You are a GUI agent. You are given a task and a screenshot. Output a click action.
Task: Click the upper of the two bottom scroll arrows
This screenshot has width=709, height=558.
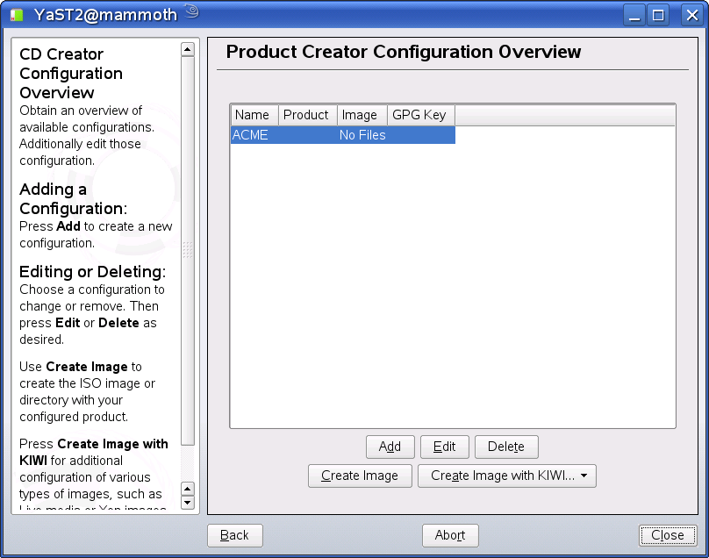pos(188,489)
